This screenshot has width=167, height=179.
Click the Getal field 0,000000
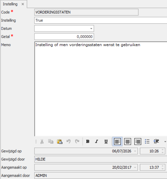[x=64, y=37]
